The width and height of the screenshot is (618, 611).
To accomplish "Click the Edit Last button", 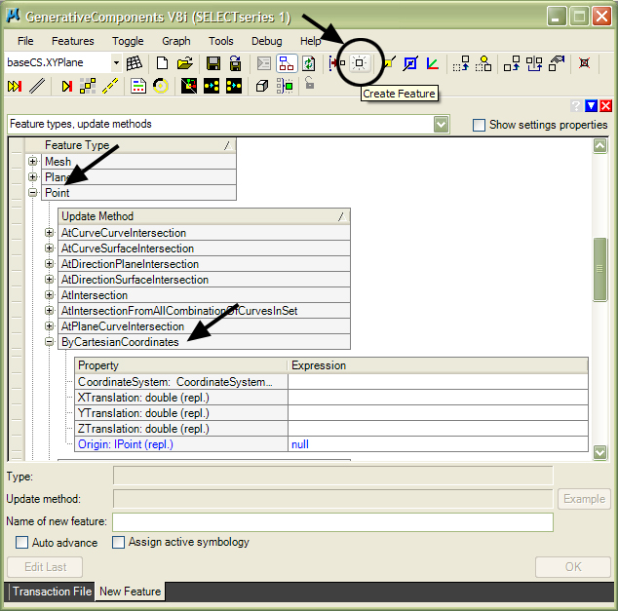I will click(45, 567).
